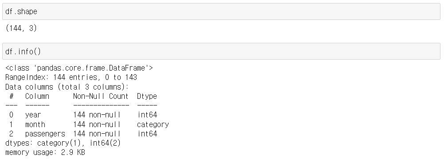Click the passengers column name
The image size is (444, 162).
45,134
